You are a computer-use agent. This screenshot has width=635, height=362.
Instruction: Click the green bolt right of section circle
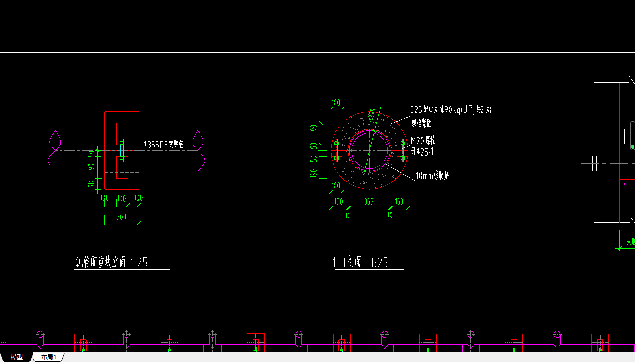[x=402, y=150]
